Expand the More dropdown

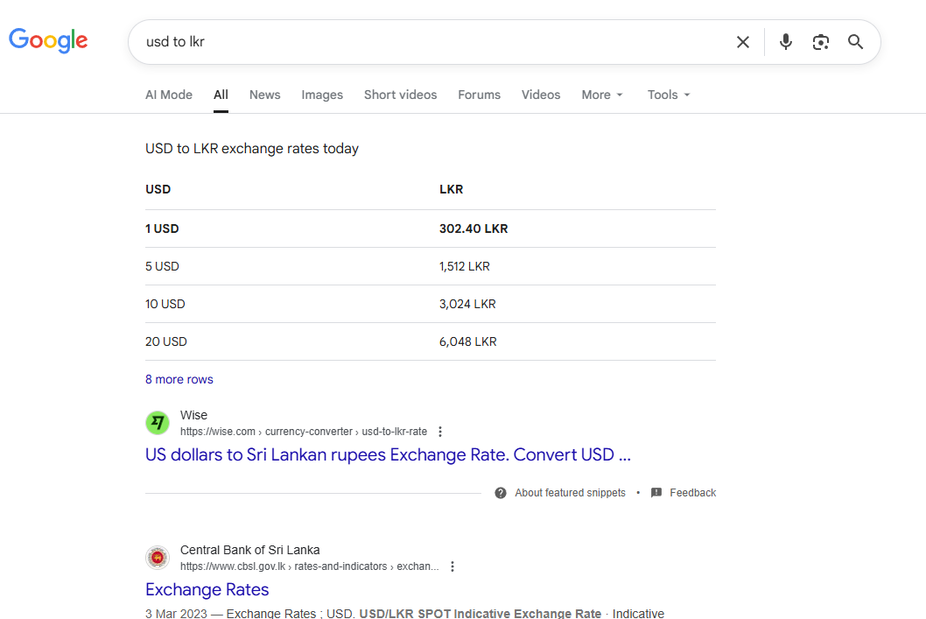tap(602, 95)
